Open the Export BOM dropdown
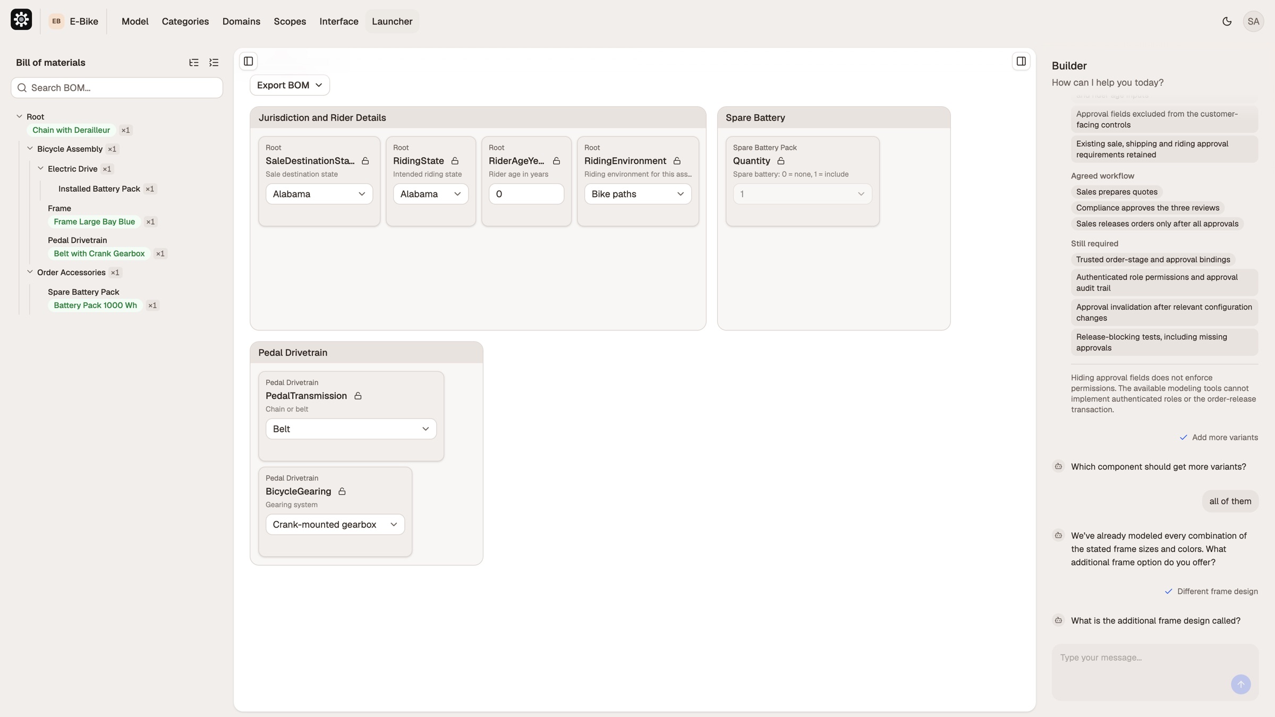Image resolution: width=1275 pixels, height=717 pixels. click(290, 85)
